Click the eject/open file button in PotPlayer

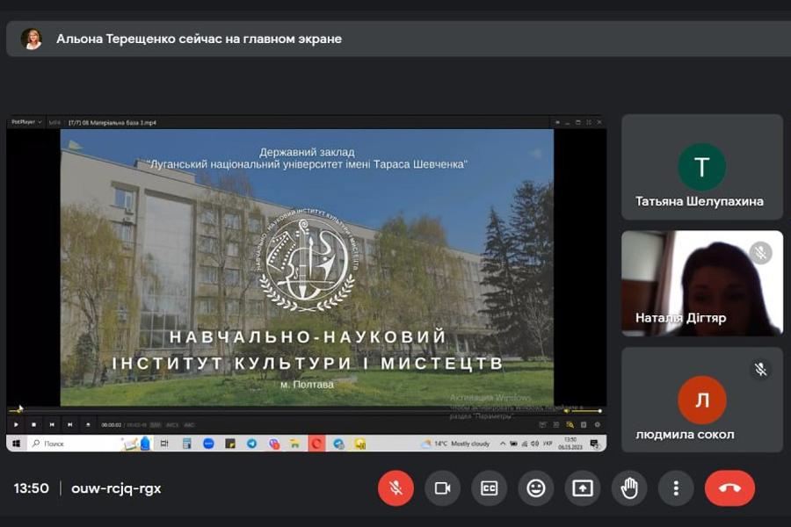point(88,424)
